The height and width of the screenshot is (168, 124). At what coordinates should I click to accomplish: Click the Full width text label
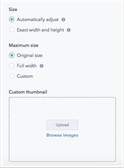pyautogui.click(x=27, y=66)
